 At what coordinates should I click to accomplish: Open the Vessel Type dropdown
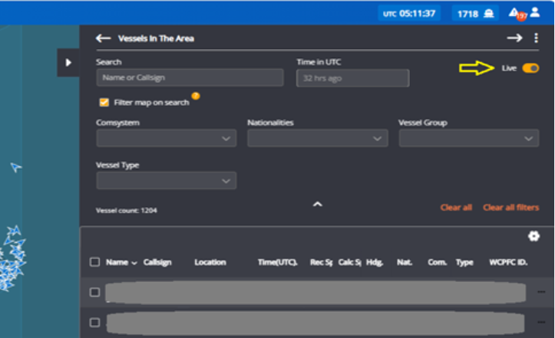166,181
